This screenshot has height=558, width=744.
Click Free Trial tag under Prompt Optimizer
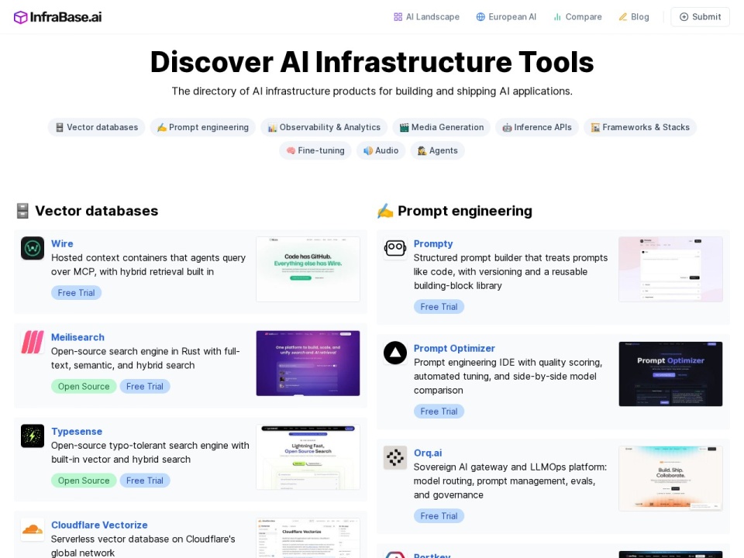point(439,412)
